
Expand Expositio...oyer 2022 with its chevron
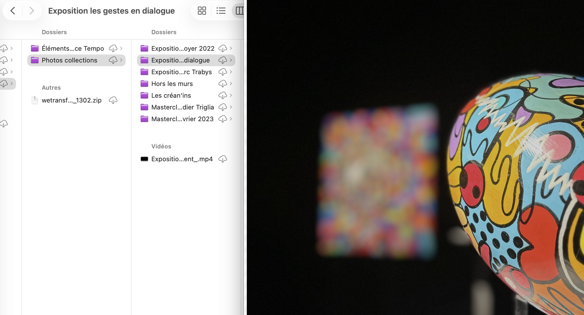tap(231, 48)
